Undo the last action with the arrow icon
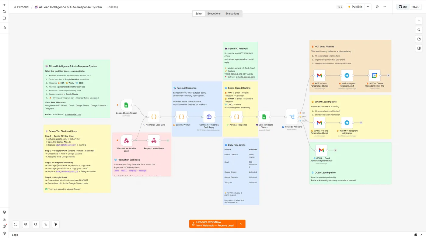The width and height of the screenshot is (426, 238). tap(46, 224)
